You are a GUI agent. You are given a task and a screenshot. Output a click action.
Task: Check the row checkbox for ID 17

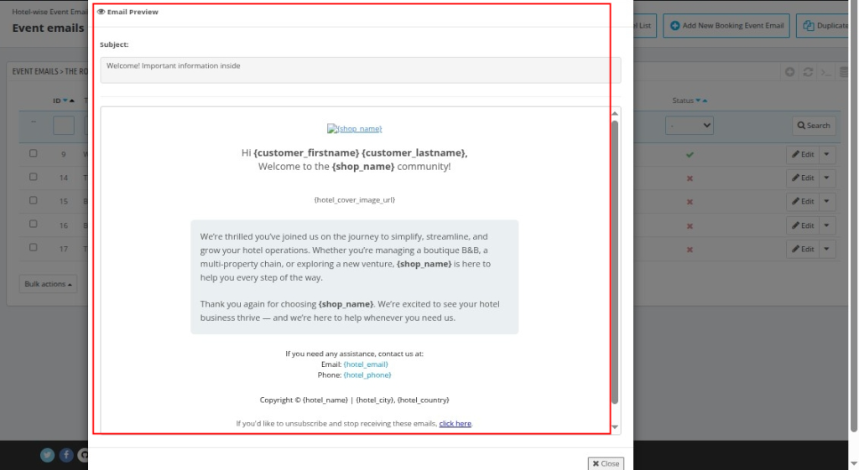(34, 247)
